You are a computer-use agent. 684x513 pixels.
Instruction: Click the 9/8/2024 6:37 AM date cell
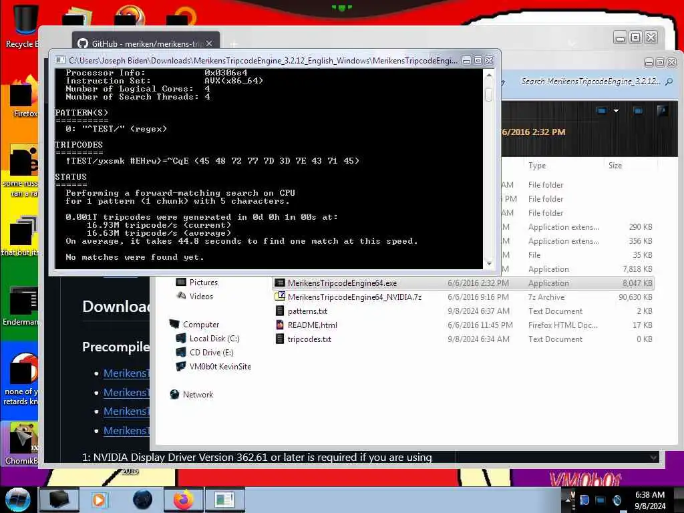[x=478, y=311]
